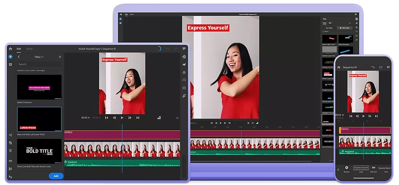Click the blue add media plus icon
This screenshot has height=185, width=399.
[10, 57]
